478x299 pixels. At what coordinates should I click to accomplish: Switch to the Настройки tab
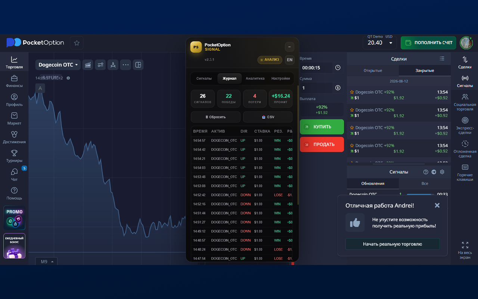(281, 78)
